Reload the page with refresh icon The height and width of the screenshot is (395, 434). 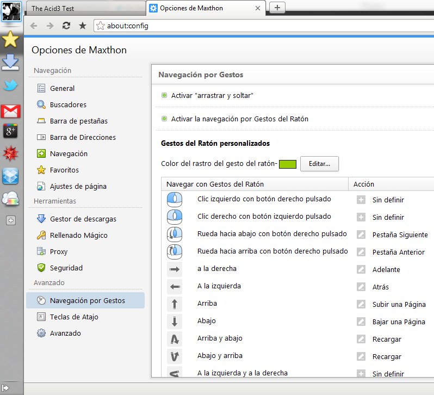pos(66,26)
